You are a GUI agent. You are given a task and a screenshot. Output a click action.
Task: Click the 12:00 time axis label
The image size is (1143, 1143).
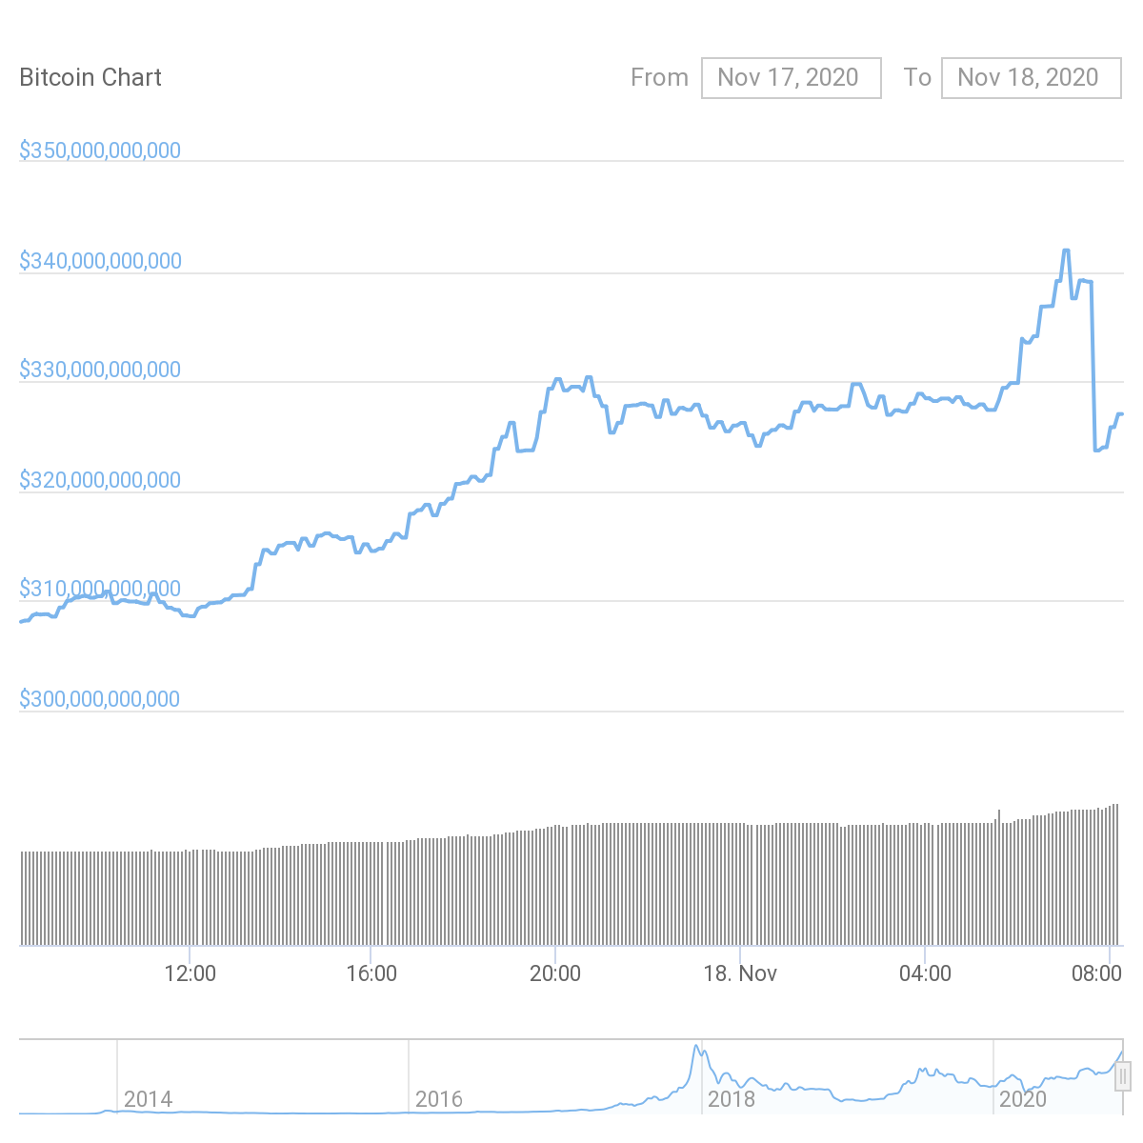click(x=190, y=973)
